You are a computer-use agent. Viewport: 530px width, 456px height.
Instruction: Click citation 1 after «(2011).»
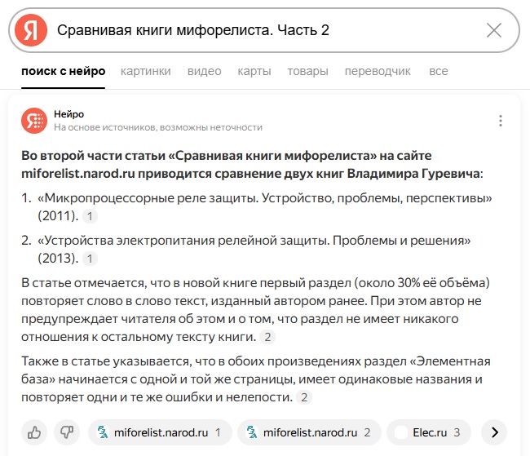[90, 216]
